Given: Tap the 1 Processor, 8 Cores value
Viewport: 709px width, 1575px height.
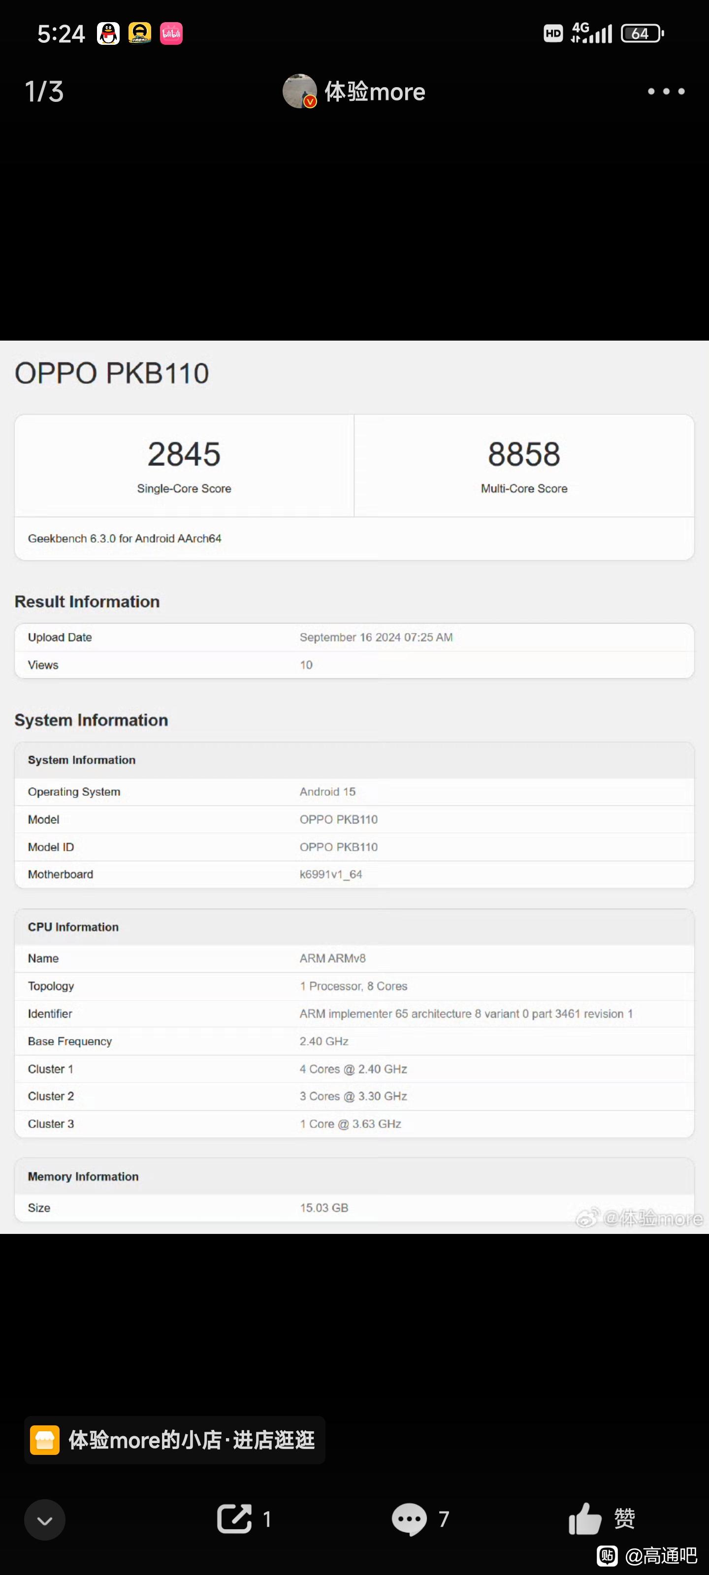Looking at the screenshot, I should point(354,986).
